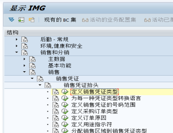Execute activity icon for 分配销售区域到销售凭证类型
This screenshot has height=133, width=173.
(65, 131)
